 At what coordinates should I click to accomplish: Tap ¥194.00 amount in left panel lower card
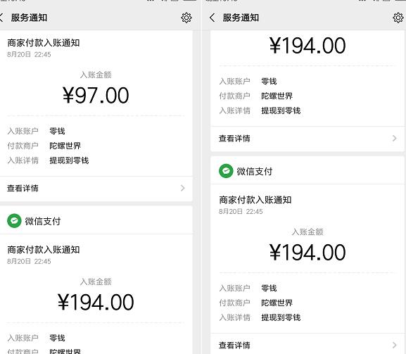coord(96,302)
